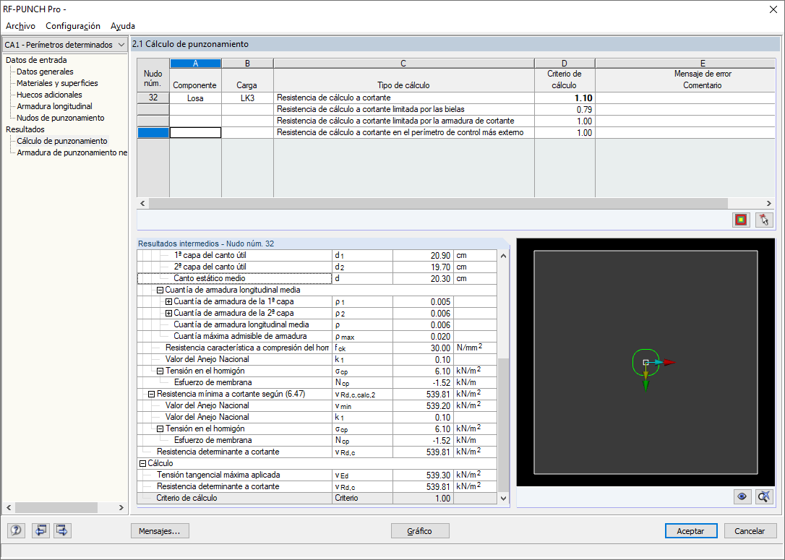Image resolution: width=785 pixels, height=560 pixels.
Task: Click the Aceptar button
Action: pos(690,531)
